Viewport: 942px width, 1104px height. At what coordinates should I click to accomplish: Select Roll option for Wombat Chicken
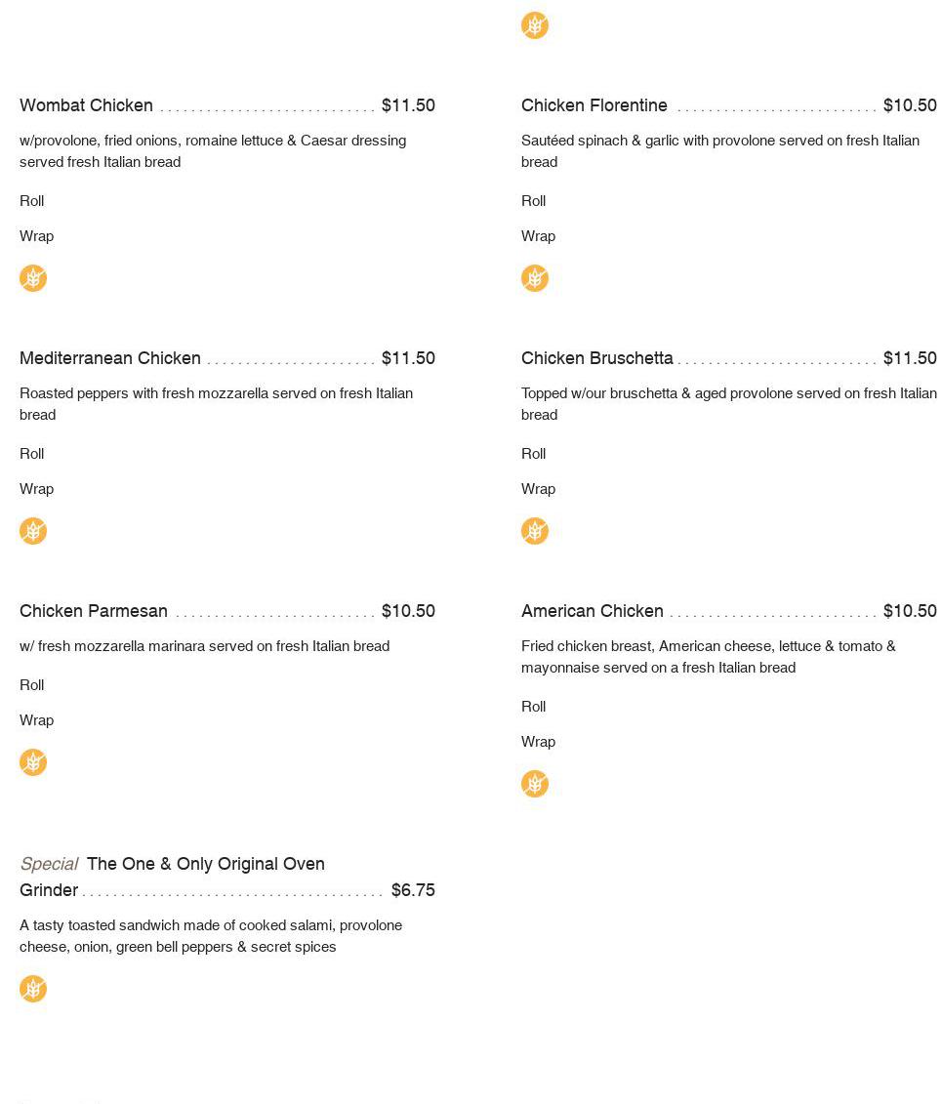[x=32, y=201]
